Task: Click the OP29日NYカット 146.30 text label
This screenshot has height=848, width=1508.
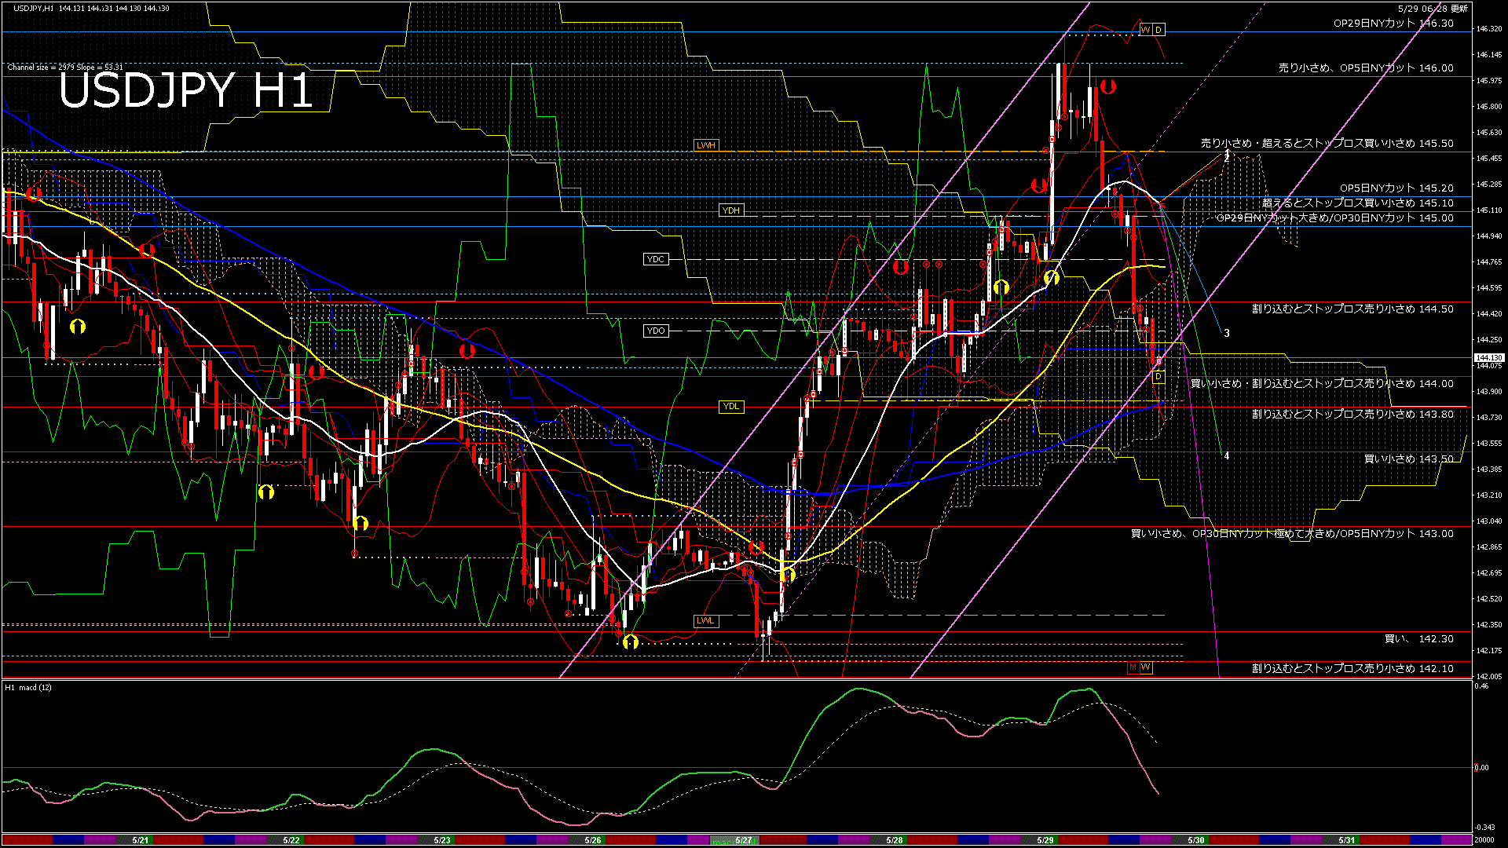Action: point(1393,24)
